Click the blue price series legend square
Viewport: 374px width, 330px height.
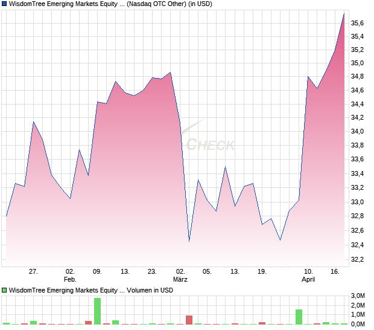point(4,4)
